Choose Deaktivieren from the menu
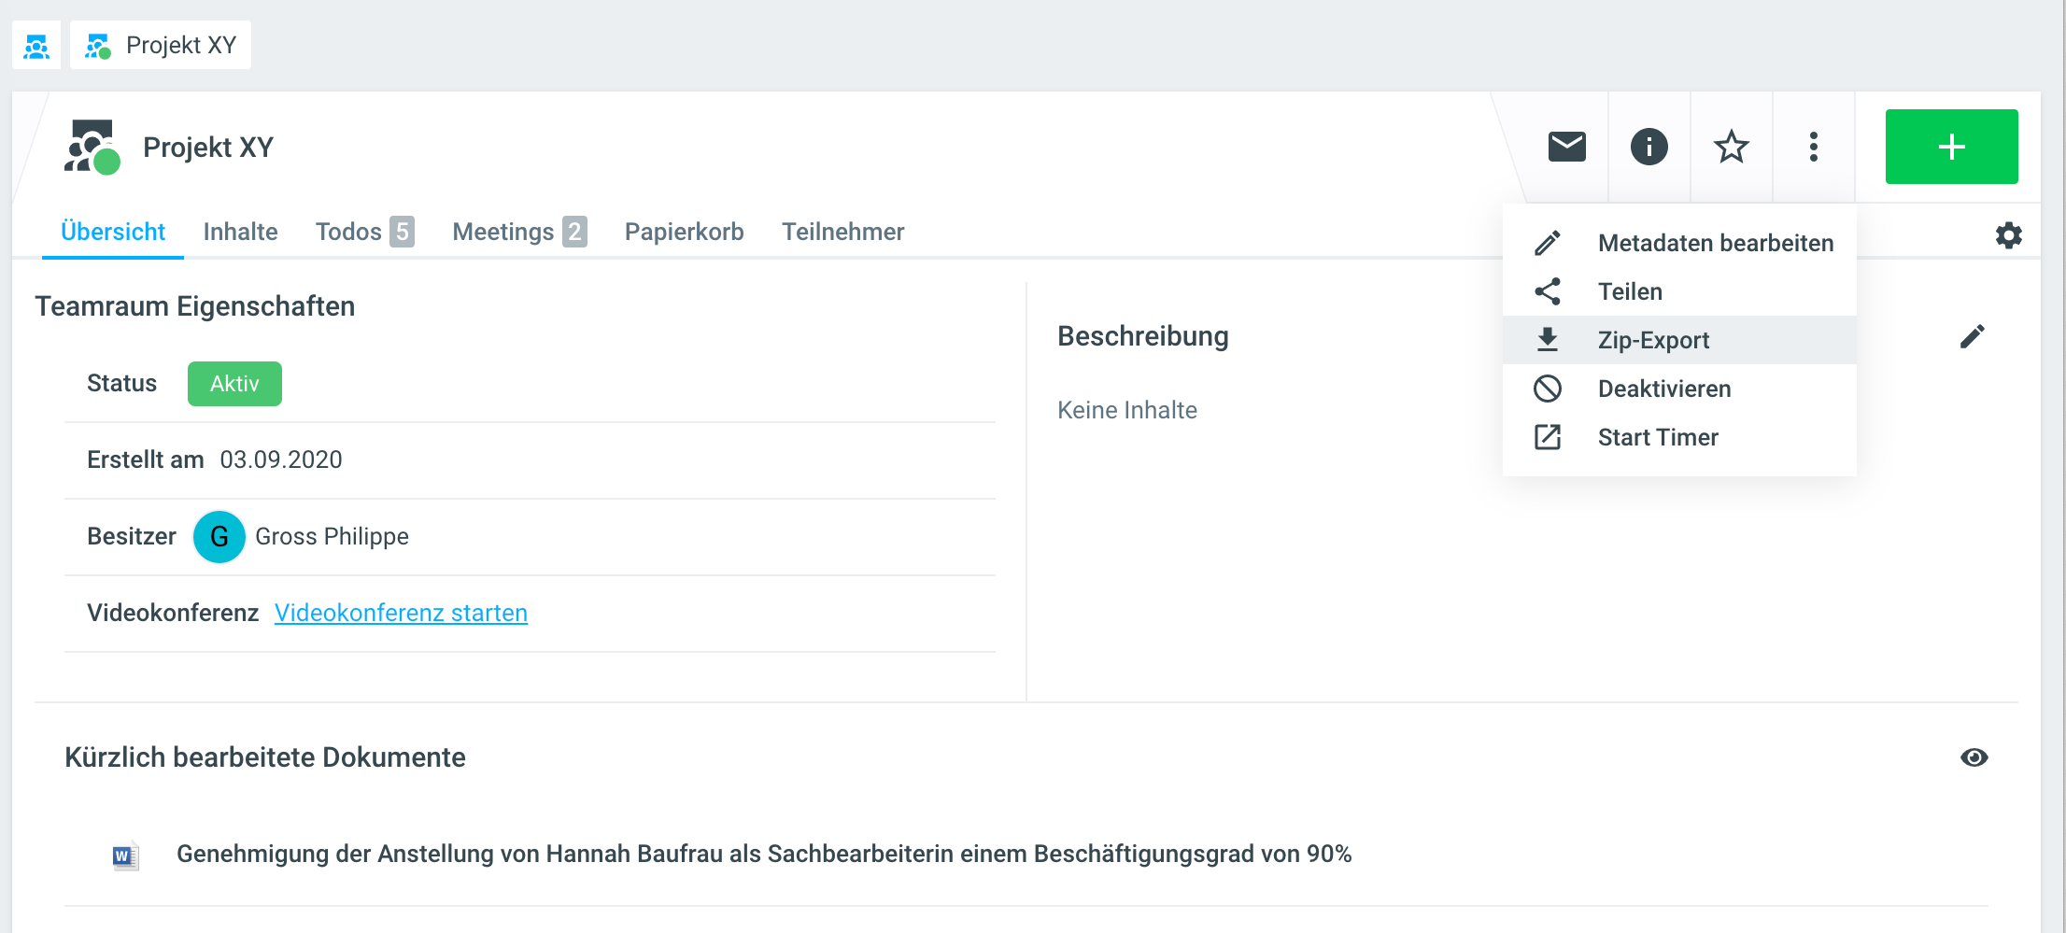Viewport: 2066px width, 933px height. coord(1663,389)
